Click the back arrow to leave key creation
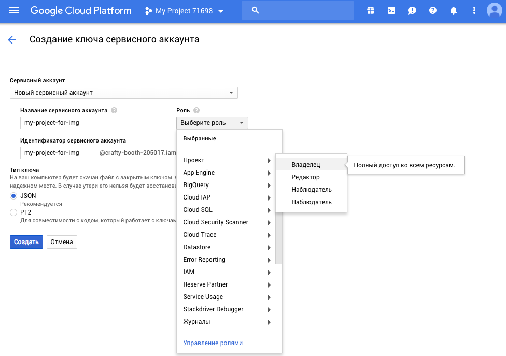The height and width of the screenshot is (356, 506). point(12,39)
